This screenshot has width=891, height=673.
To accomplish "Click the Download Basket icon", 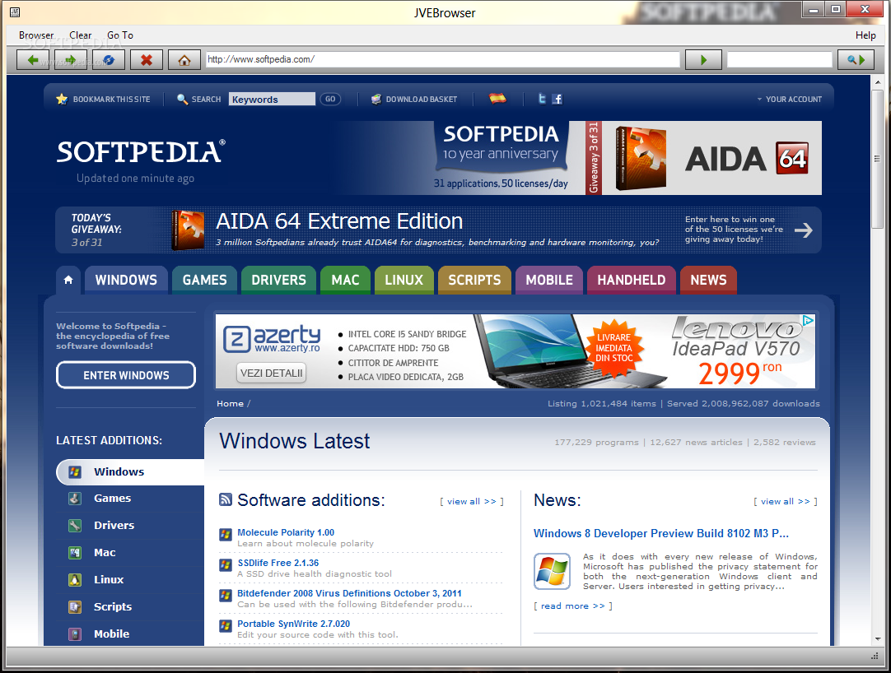I will point(376,99).
